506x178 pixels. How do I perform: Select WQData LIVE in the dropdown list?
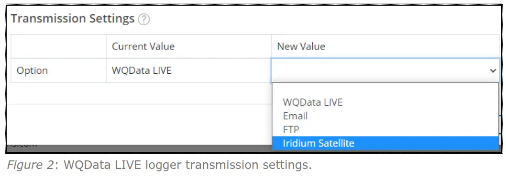(385, 102)
